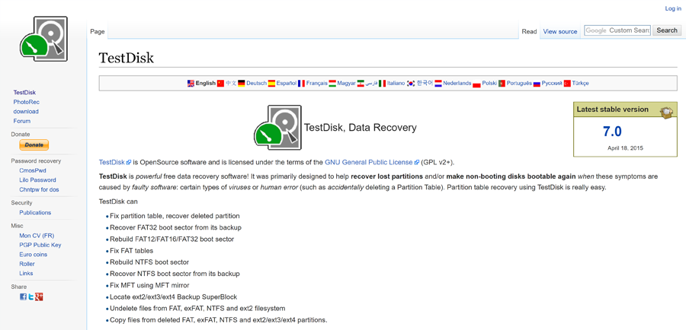Click 'Locate ext2/ext3/ext4 Backup SuperBlock' item
The image size is (686, 330).
click(173, 297)
